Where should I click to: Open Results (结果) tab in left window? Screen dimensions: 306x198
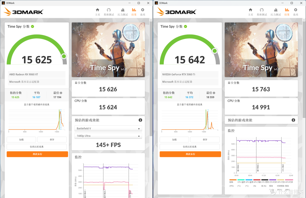(x=134, y=12)
